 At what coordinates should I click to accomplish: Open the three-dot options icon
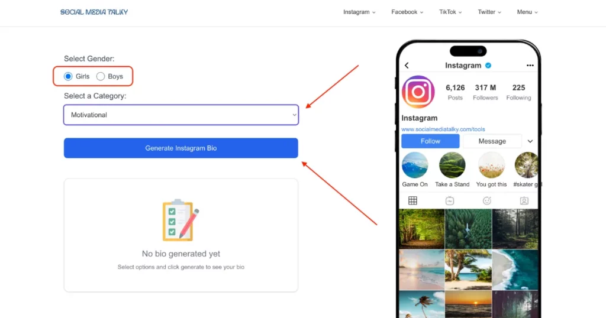point(530,66)
